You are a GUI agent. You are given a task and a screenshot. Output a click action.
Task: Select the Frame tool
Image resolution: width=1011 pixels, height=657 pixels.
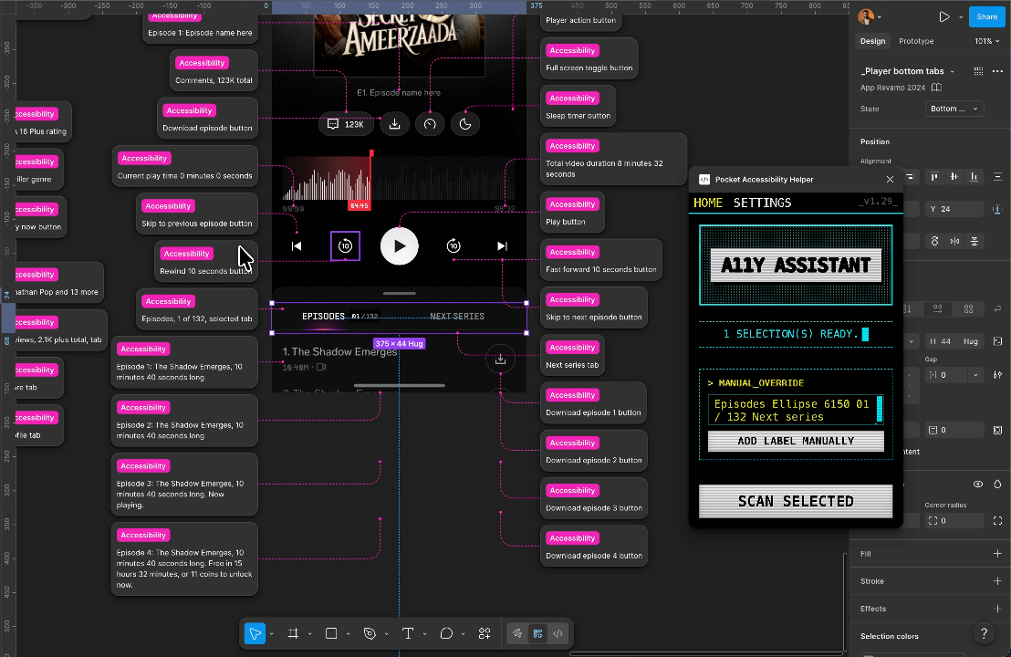[x=293, y=634]
